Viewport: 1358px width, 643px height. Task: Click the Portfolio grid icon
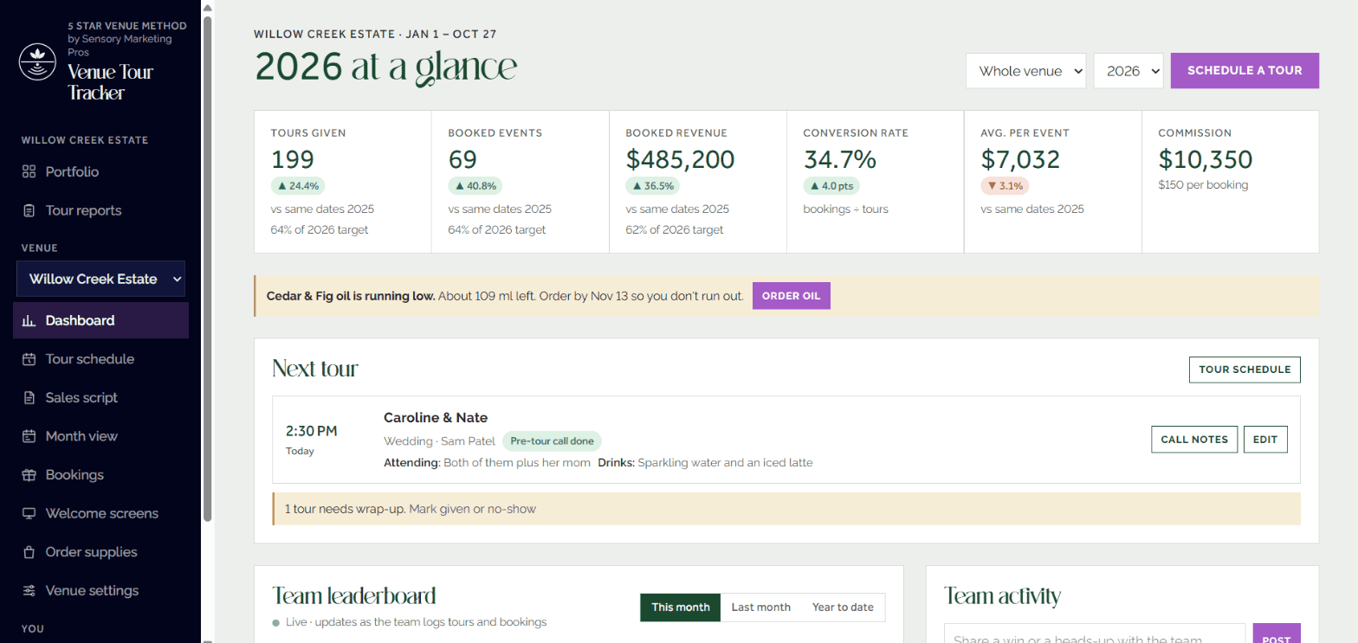tap(29, 171)
